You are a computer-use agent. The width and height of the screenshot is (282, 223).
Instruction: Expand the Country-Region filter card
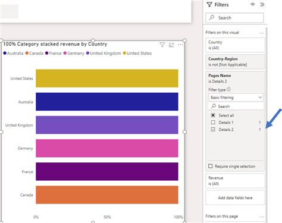click(x=235, y=62)
